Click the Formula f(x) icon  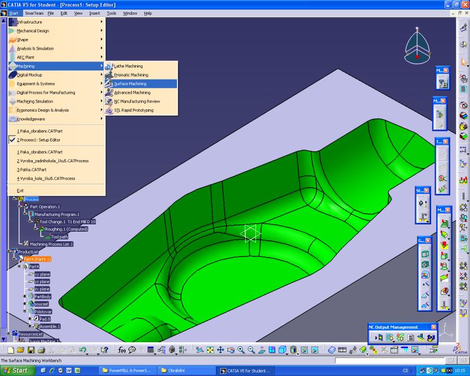pyautogui.click(x=122, y=350)
